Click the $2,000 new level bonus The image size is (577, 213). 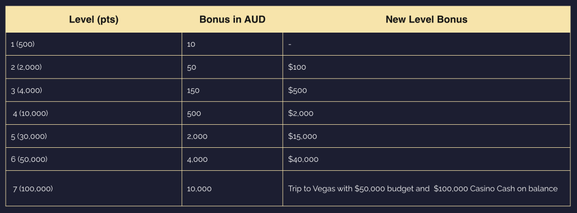point(301,114)
